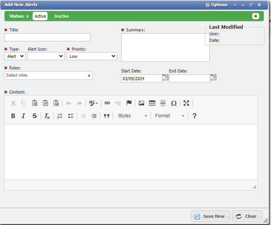Set status to Inactive

62,16
